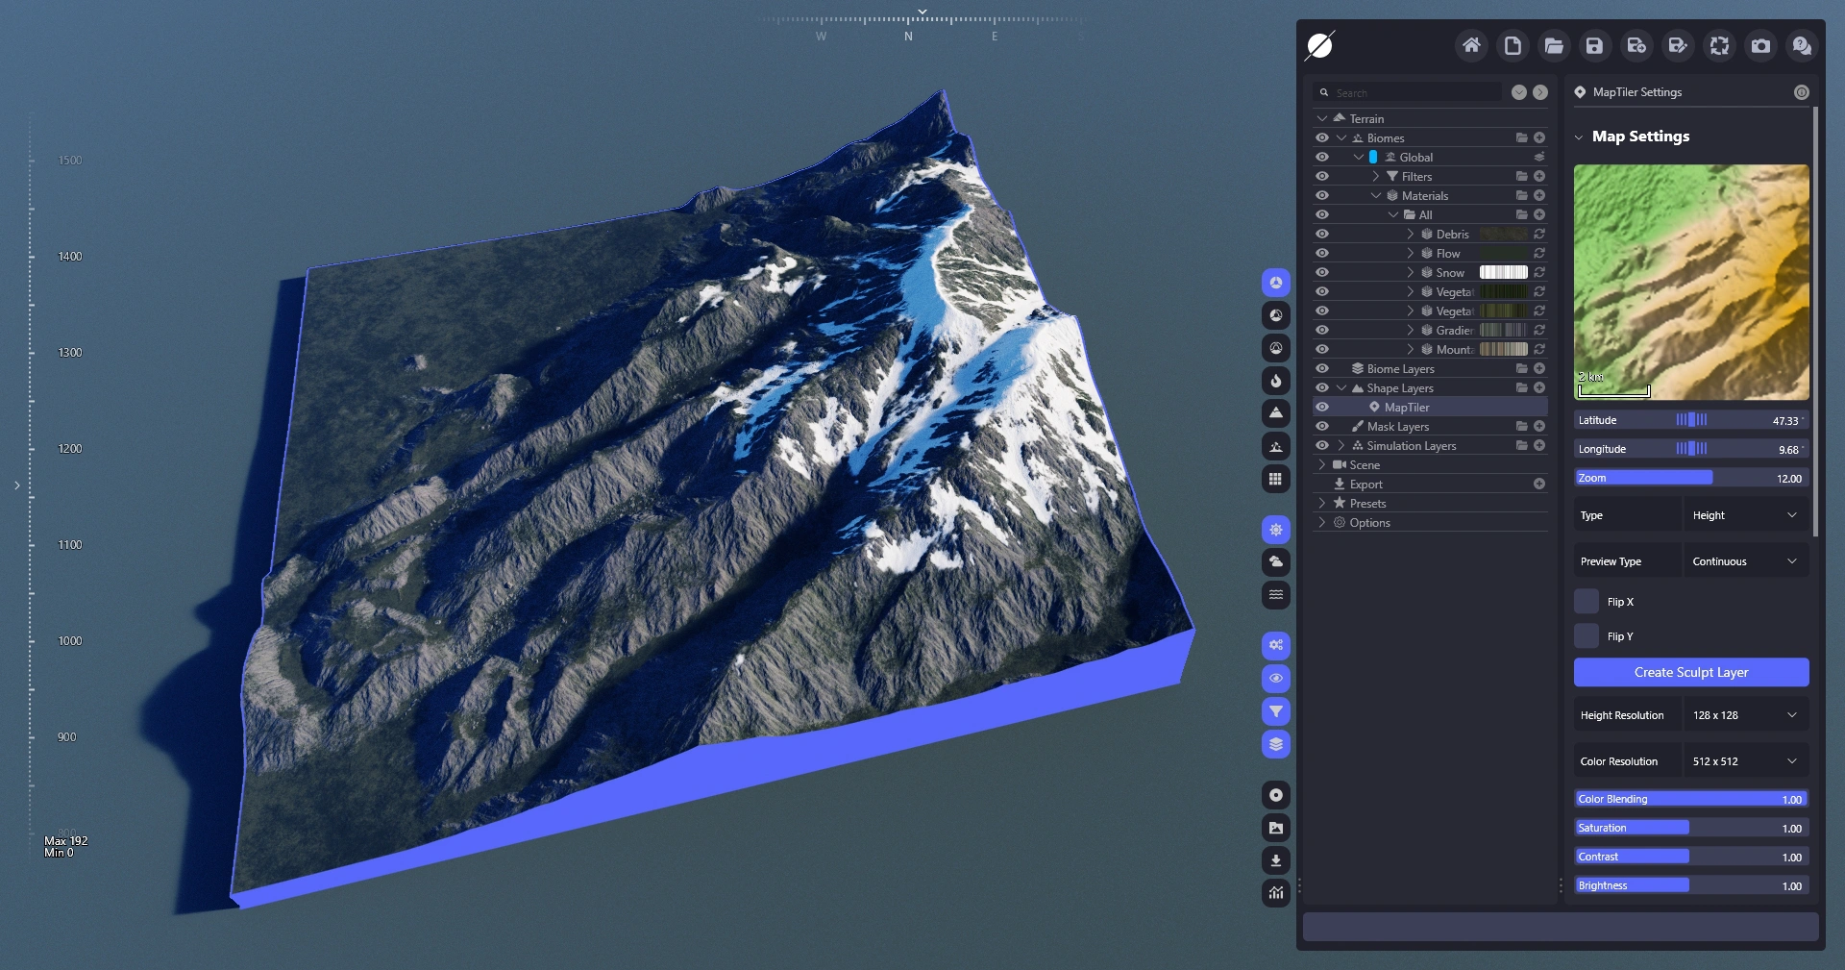The width and height of the screenshot is (1845, 970).
Task: Hide the Snow material with its eye icon
Action: [x=1322, y=273]
